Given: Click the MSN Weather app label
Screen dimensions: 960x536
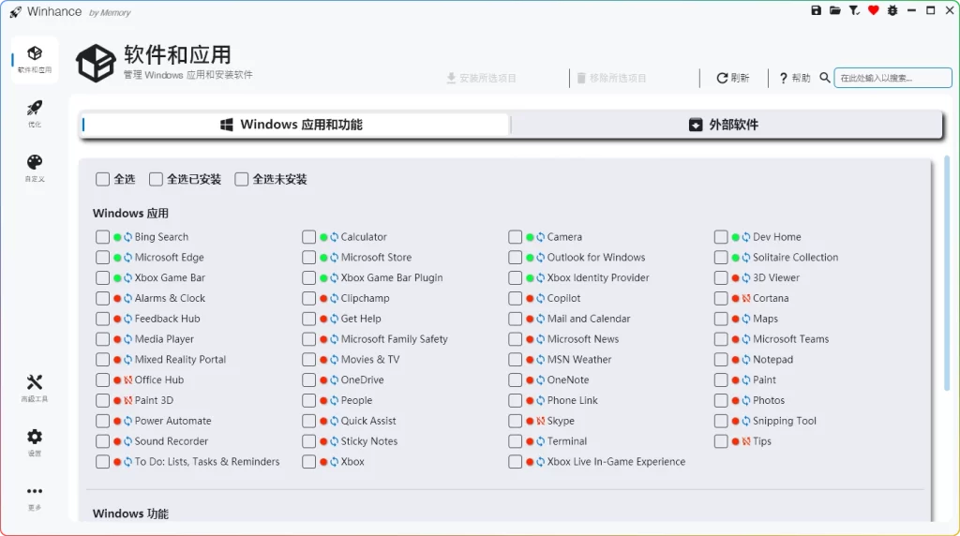Looking at the screenshot, I should tap(579, 359).
